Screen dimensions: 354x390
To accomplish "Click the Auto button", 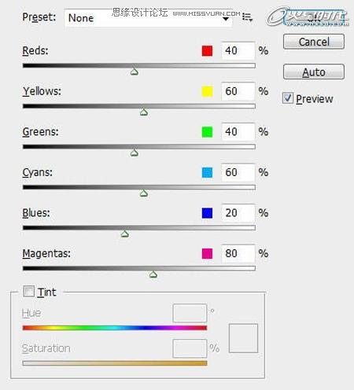I will (x=314, y=72).
